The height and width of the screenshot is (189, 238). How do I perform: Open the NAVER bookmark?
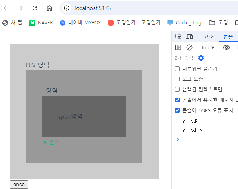point(41,23)
